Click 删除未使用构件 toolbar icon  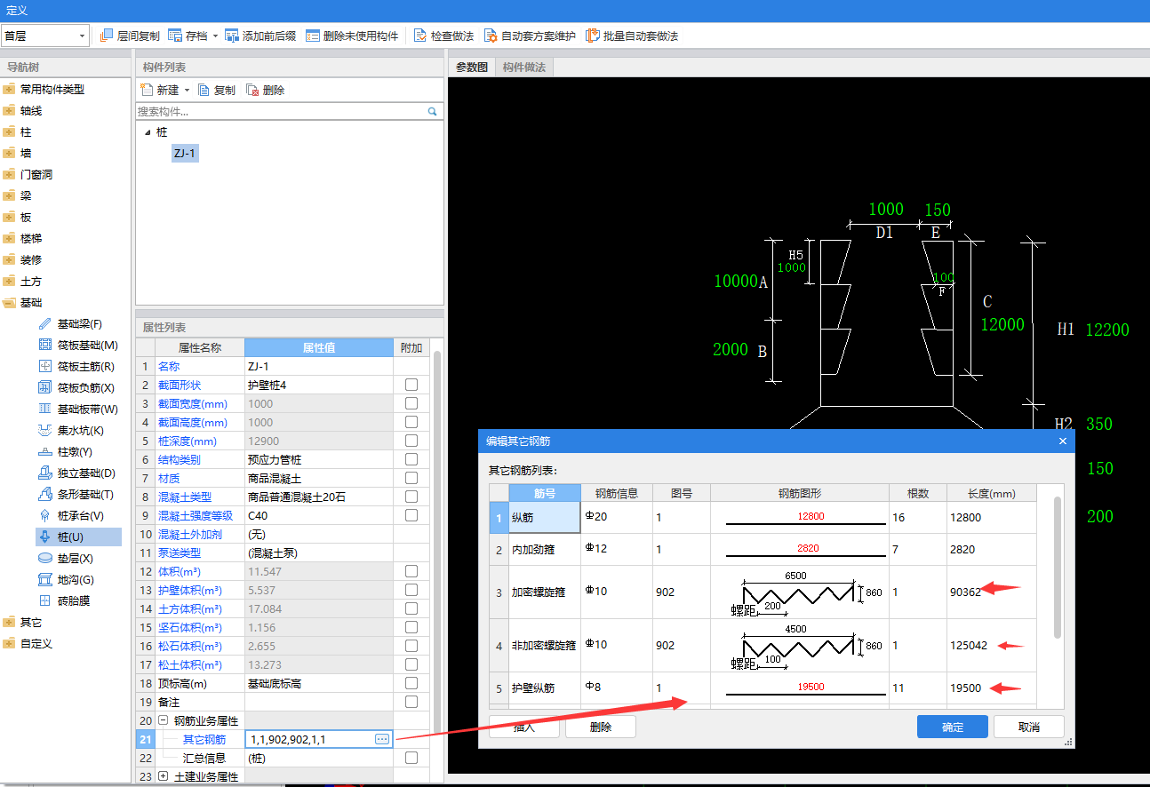313,36
